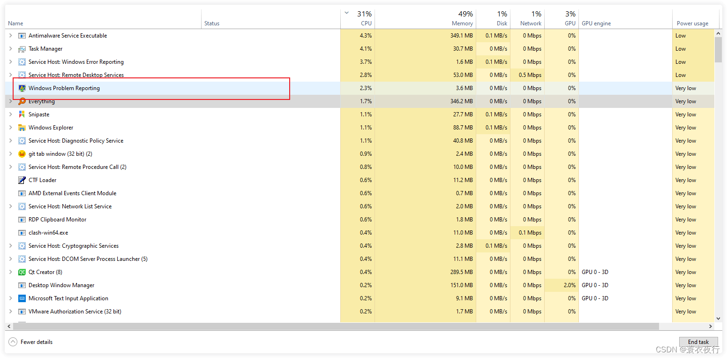Screen dimensions: 727x358
Task: Click the Windows Error Reporting service gear icon
Action: pyautogui.click(x=22, y=62)
